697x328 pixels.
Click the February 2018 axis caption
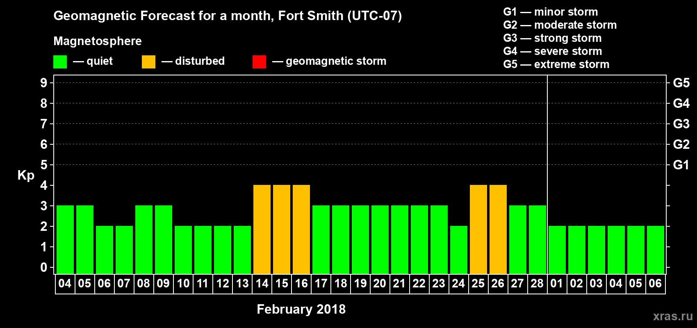pyautogui.click(x=301, y=309)
